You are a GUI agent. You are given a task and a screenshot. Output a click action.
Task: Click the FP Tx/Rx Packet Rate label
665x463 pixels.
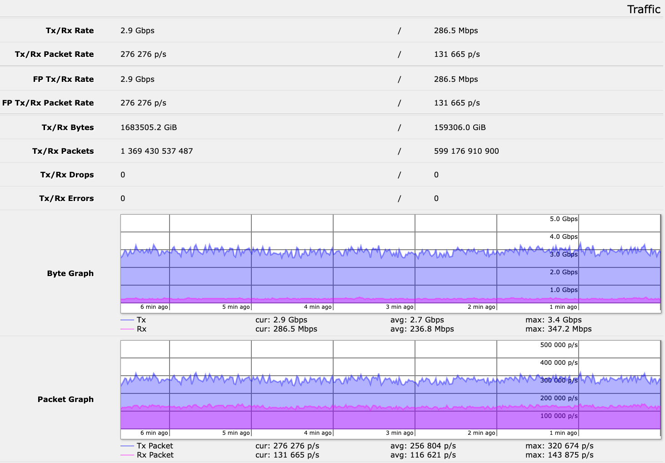[48, 102]
